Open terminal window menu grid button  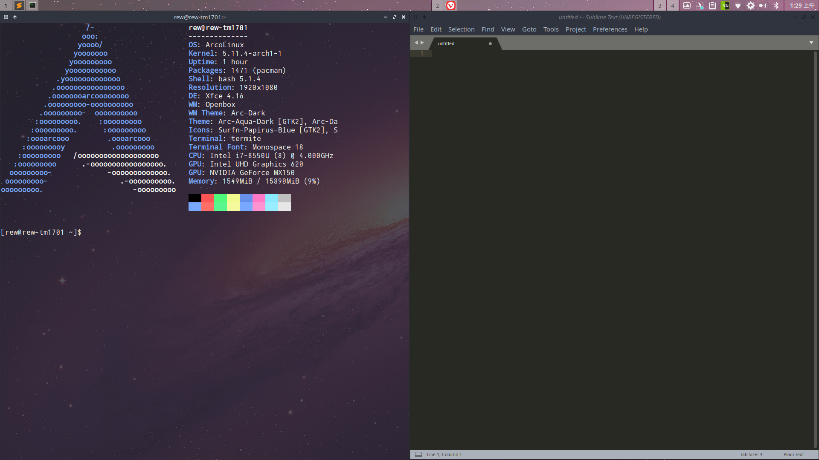coord(6,17)
